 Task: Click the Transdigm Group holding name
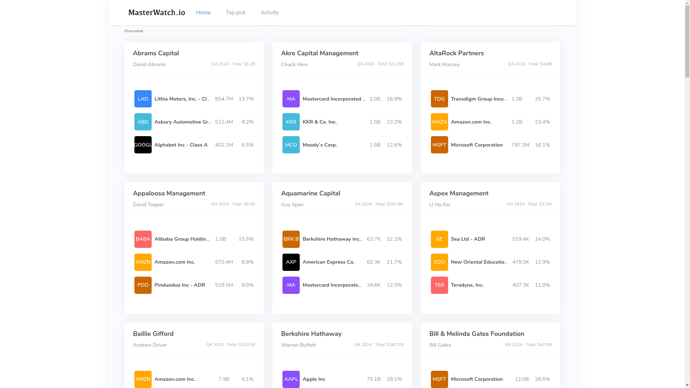point(479,99)
